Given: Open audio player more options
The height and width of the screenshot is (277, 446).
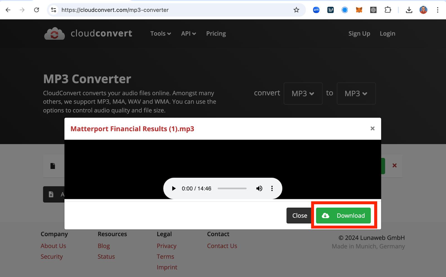Looking at the screenshot, I should point(272,189).
